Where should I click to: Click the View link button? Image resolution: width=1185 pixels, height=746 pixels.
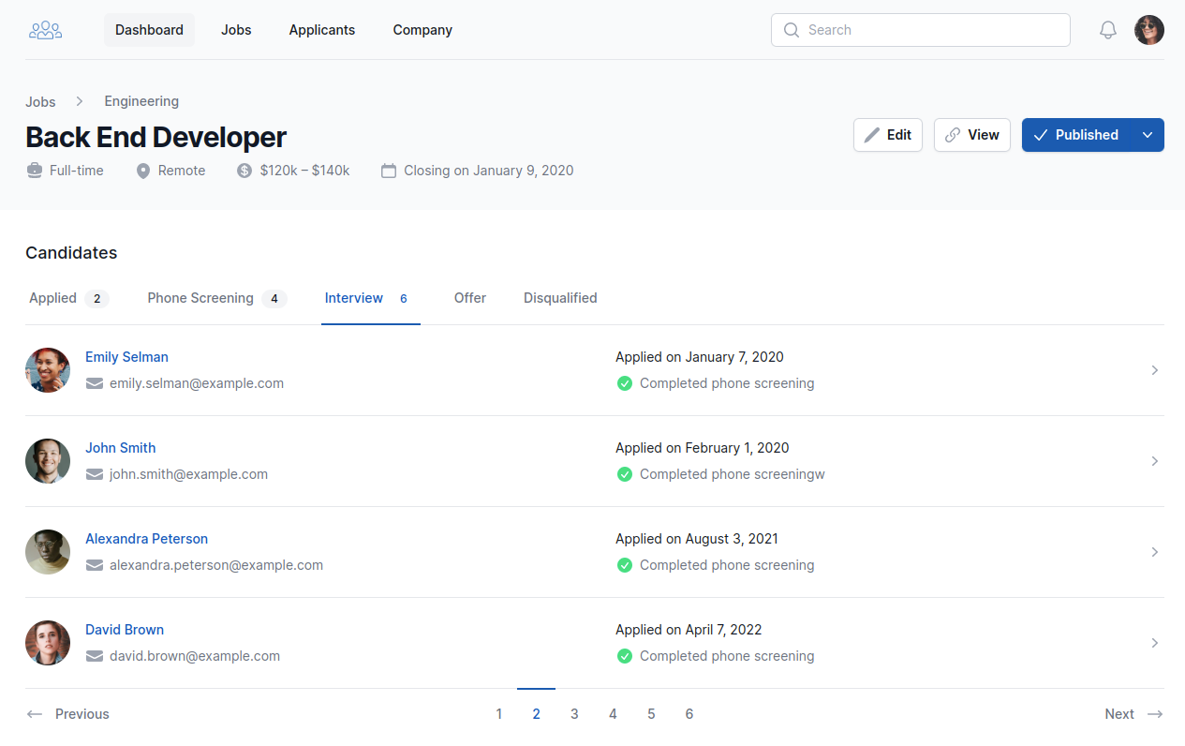click(971, 135)
